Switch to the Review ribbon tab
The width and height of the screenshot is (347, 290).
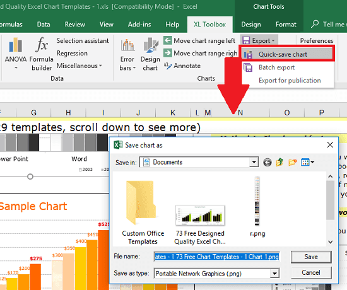coord(75,25)
